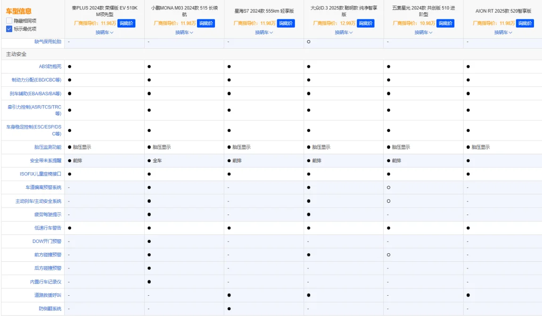Click the 主动刹车/主动安全系统 row label
Screen dimensions: 542x316
(38, 201)
